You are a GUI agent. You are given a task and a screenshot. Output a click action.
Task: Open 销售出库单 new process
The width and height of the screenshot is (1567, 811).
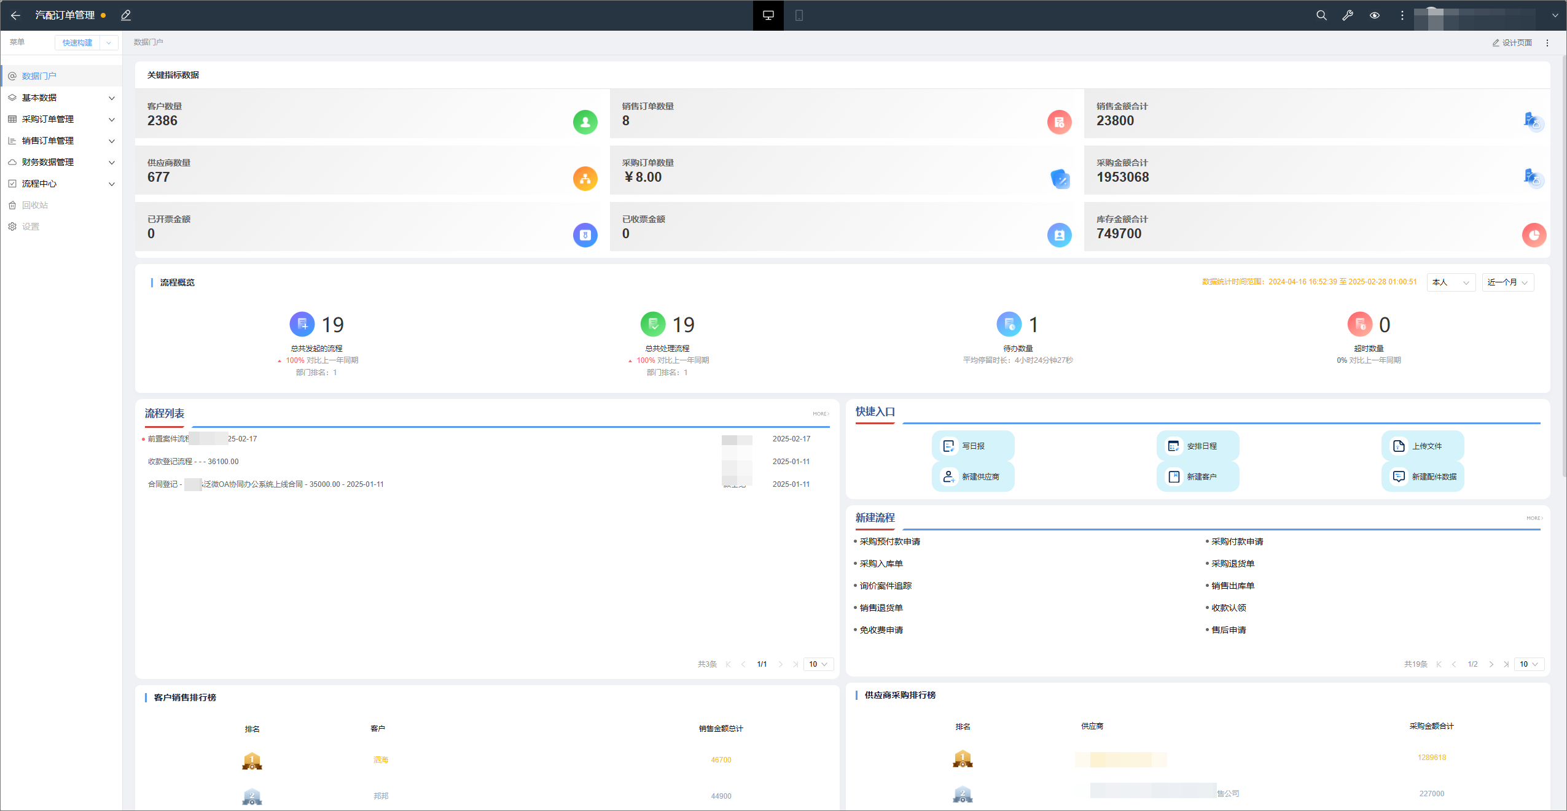(x=1233, y=586)
